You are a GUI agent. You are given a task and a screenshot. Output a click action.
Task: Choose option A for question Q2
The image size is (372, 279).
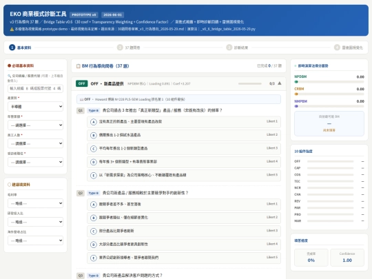pyautogui.click(x=184, y=205)
